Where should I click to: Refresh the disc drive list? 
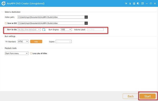tap(44, 29)
